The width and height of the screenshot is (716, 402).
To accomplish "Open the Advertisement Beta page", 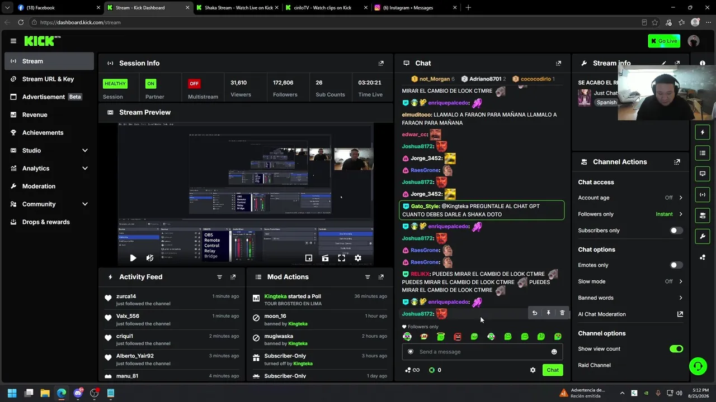I will (49, 97).
